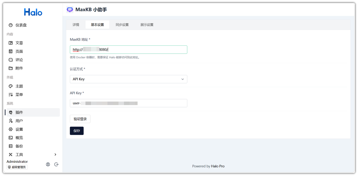Open the 详情 tab
Screen dimensions: 358x176
click(x=76, y=25)
